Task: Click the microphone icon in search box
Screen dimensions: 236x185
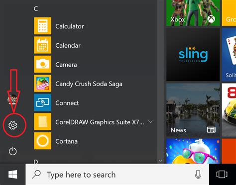Action: pos(198,175)
